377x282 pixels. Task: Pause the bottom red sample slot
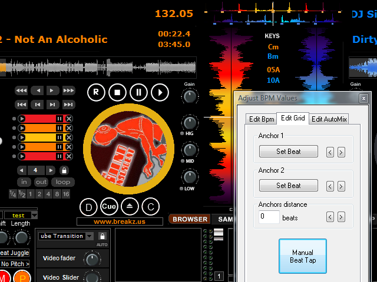pyautogui.click(x=59, y=156)
